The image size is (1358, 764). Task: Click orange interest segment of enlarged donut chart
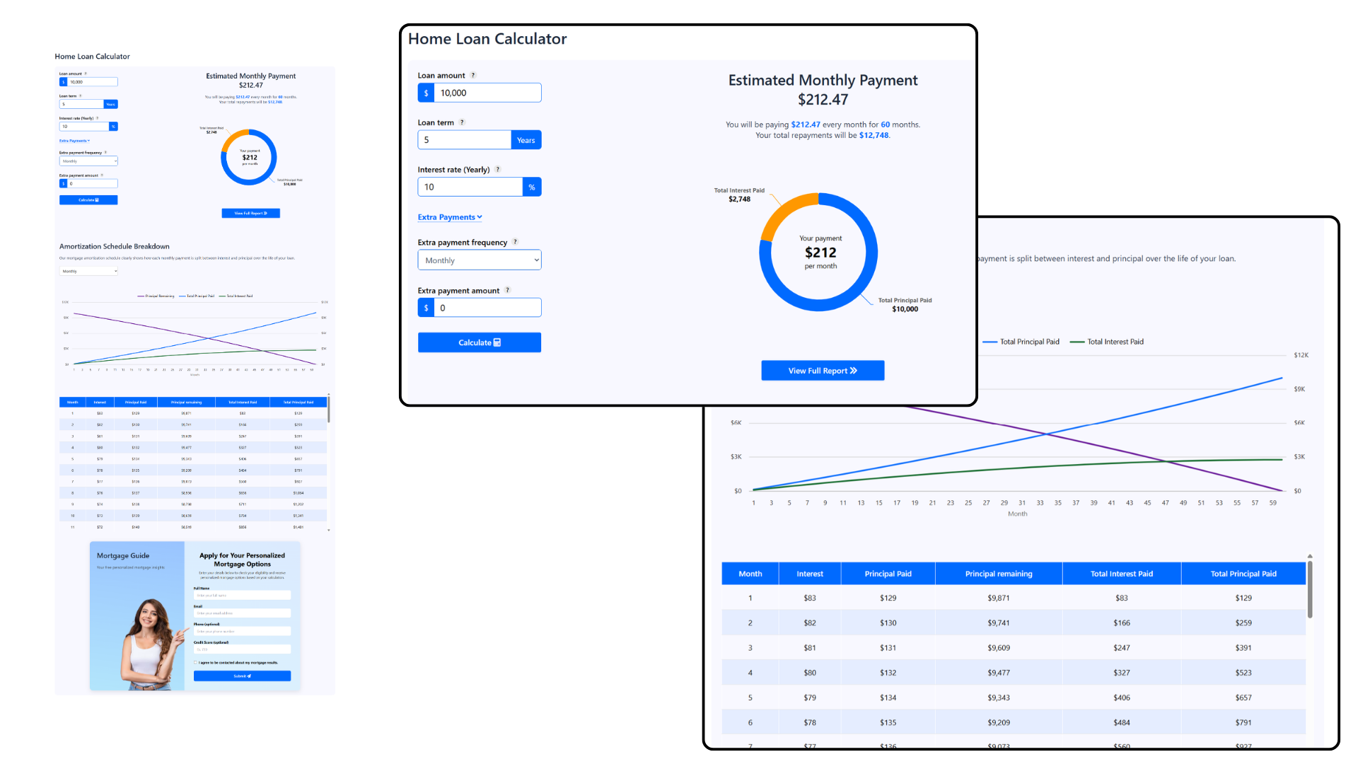pos(784,212)
